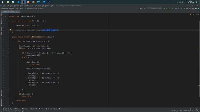The height and width of the screenshot is (112, 200).
Task: Open the Git tool window button
Action: click(5, 109)
